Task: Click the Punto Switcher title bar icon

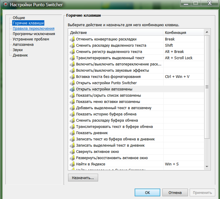Action: click(5, 4)
